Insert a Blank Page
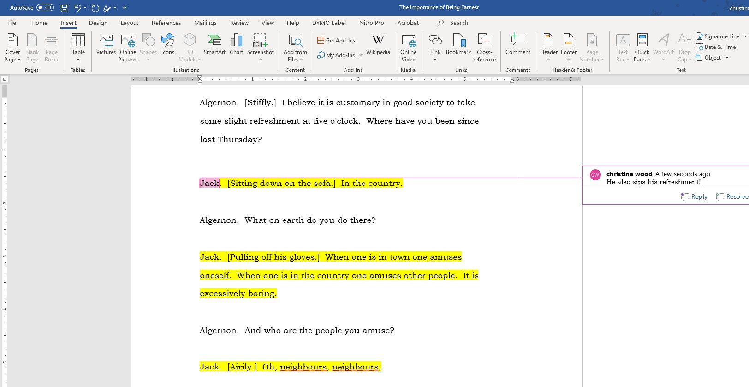749x387 pixels. (32, 48)
